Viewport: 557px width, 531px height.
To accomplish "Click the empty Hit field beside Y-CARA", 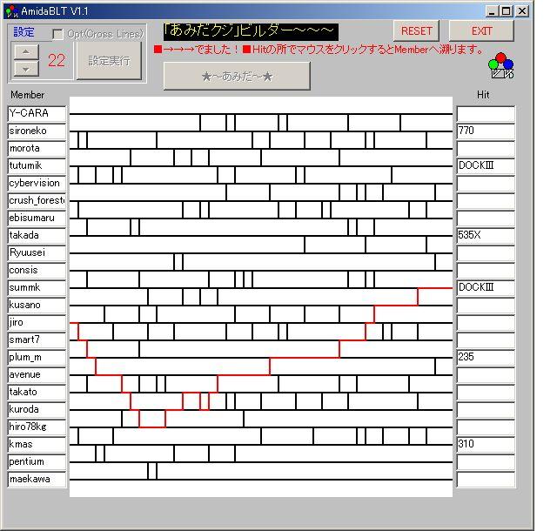I will click(485, 113).
